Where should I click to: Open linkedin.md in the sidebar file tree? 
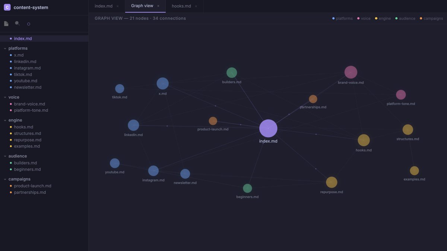44,62
